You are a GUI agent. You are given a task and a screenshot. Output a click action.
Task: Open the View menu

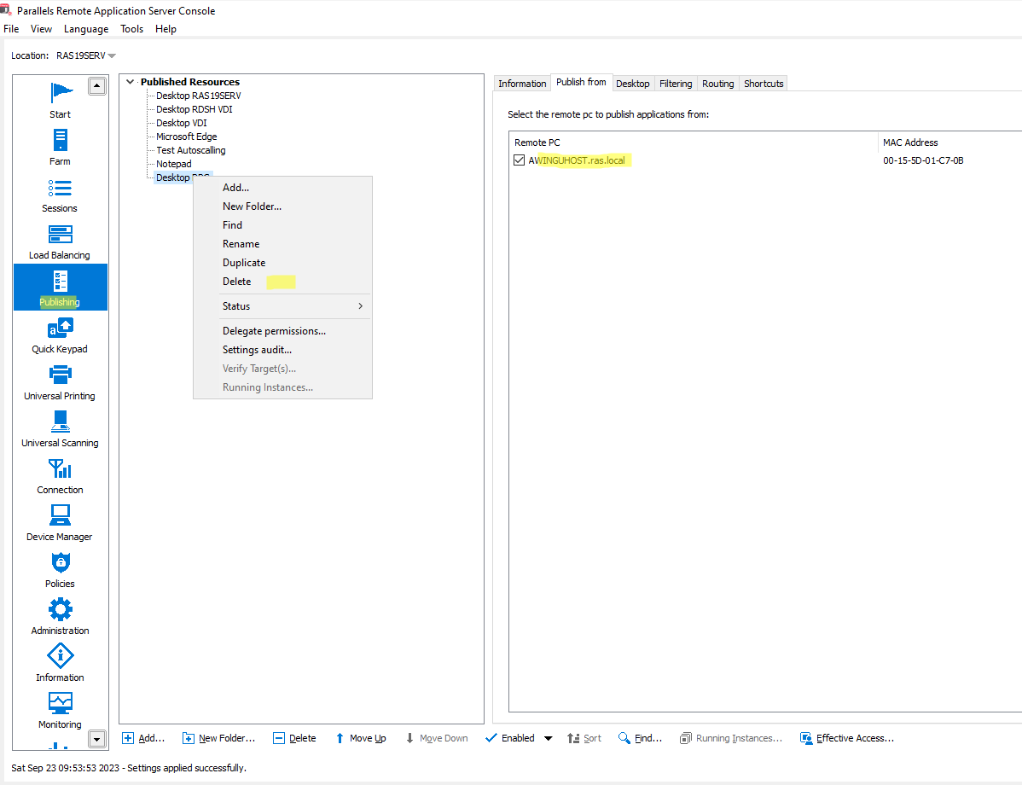(x=41, y=29)
